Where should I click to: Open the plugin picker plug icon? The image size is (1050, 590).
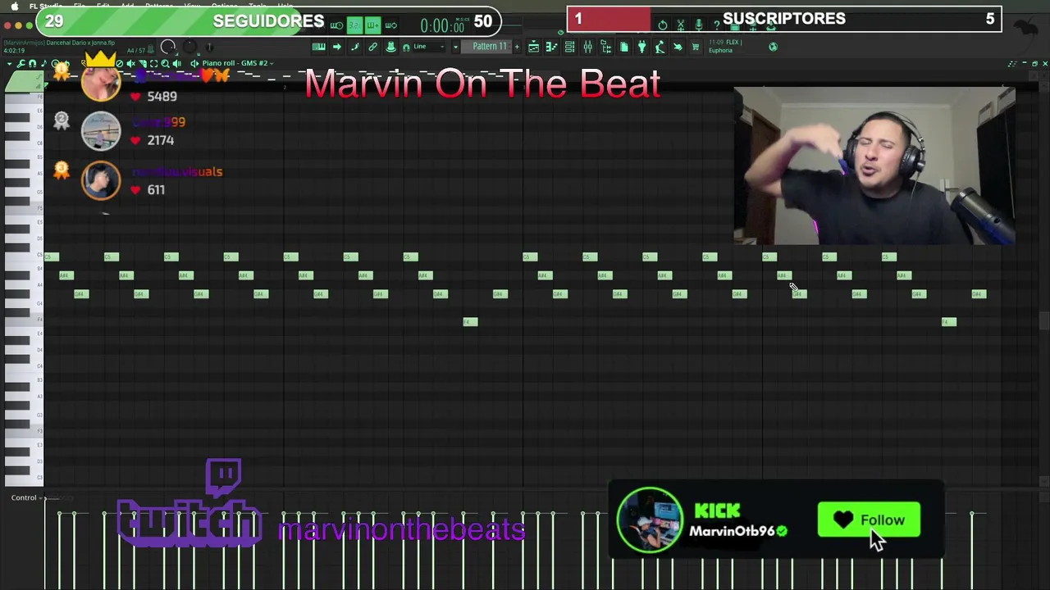point(641,47)
